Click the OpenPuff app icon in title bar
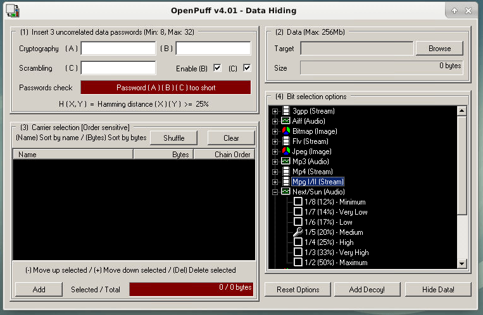 [12, 10]
